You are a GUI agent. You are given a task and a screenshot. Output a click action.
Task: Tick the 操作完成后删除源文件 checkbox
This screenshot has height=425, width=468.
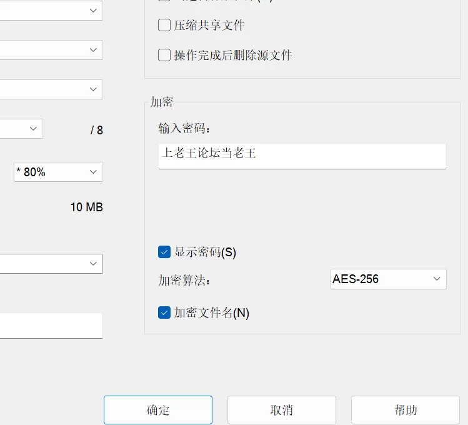[x=164, y=55]
